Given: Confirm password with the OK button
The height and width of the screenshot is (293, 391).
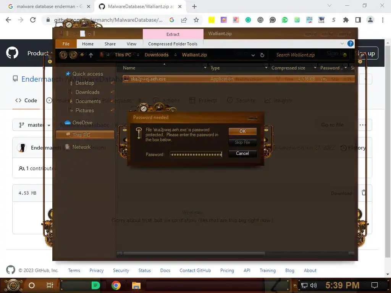Looking at the screenshot, I should [x=242, y=131].
